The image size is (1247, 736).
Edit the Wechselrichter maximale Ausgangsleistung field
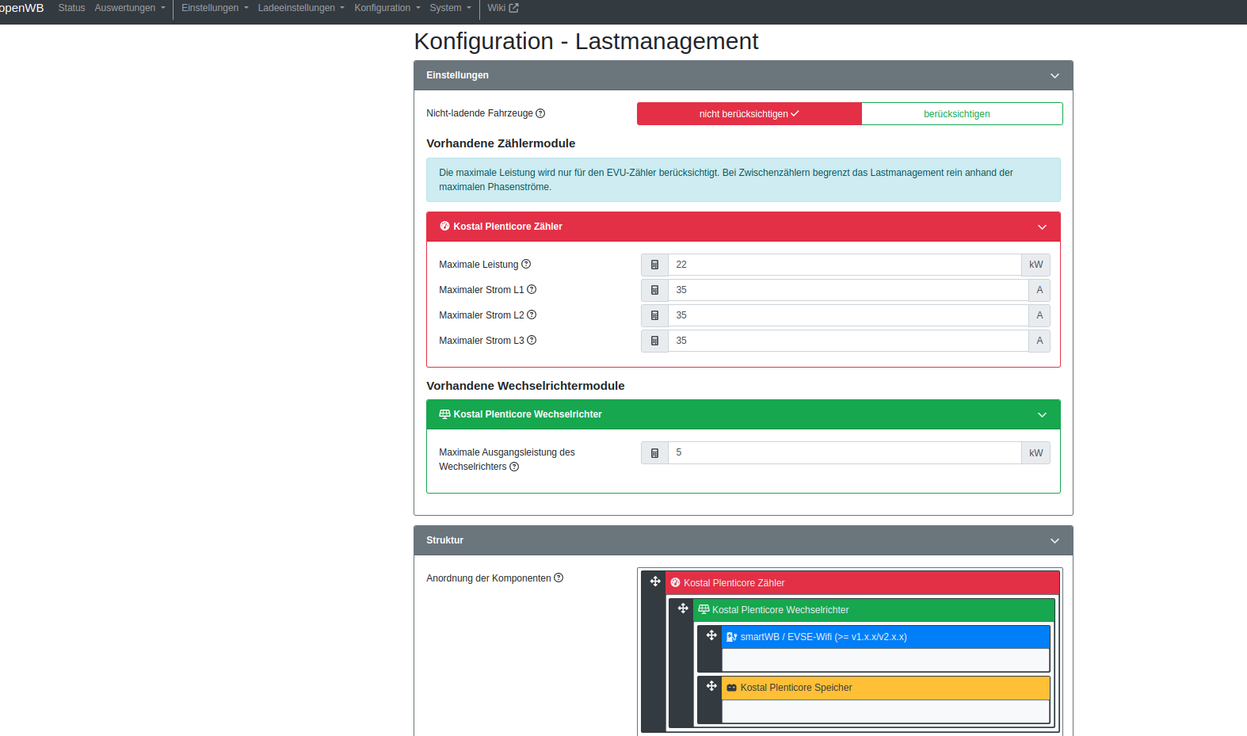(x=845, y=453)
